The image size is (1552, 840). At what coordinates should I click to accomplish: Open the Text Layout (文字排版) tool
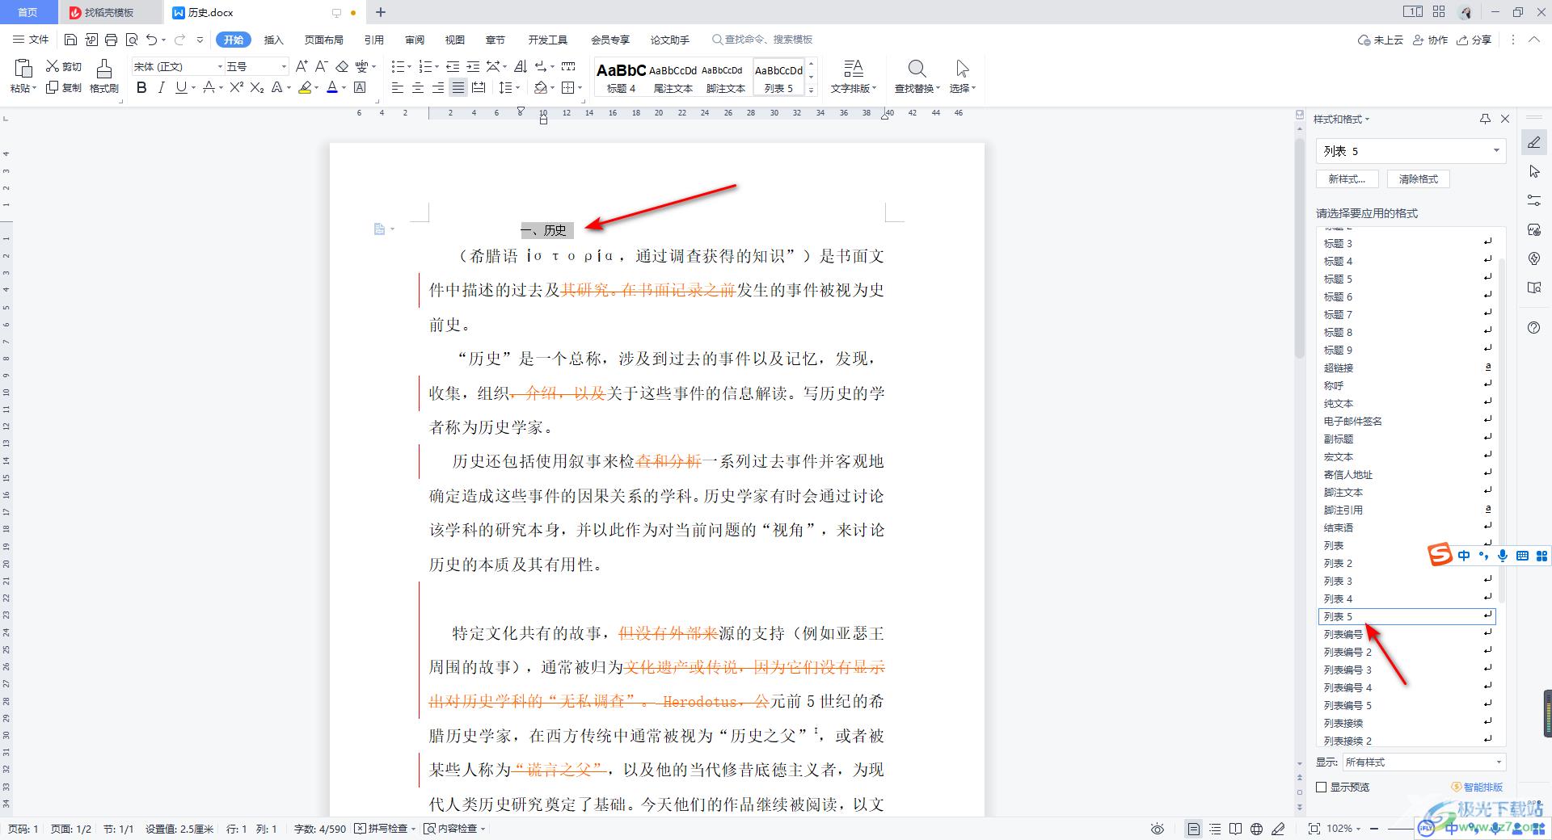click(x=854, y=77)
